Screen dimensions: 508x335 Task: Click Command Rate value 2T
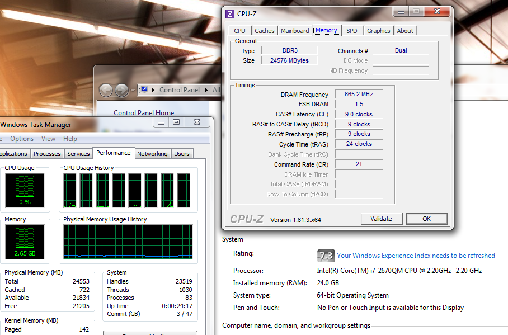(359, 164)
